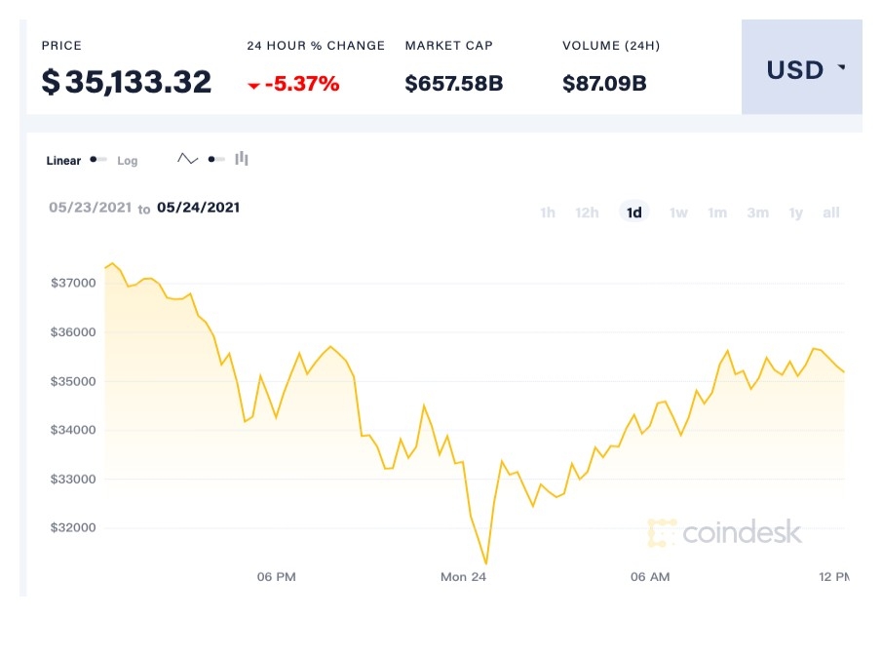Click the red downward arrow beside -5.37%
The image size is (882, 655).
point(256,84)
